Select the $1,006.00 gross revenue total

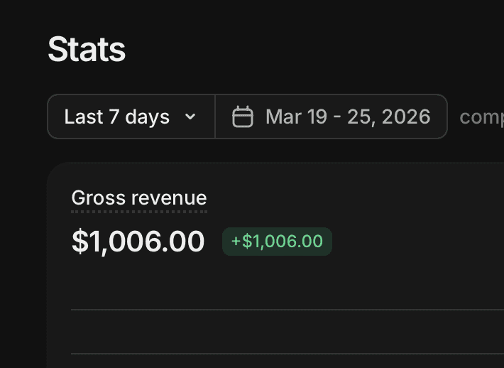138,242
